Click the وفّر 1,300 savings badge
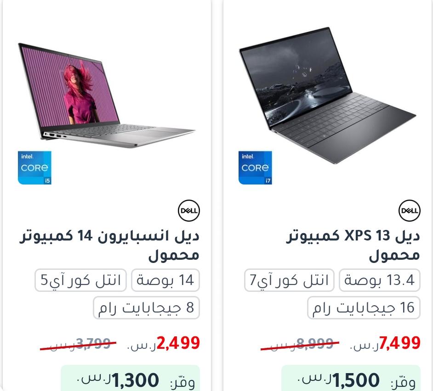Screen dimensions: 433x391 130,378
